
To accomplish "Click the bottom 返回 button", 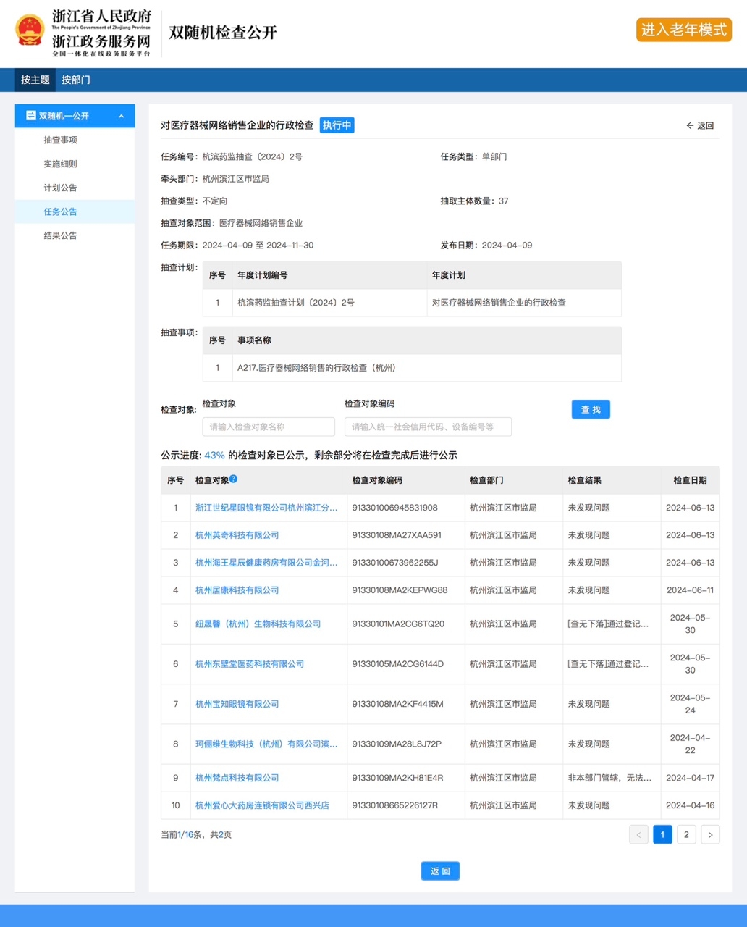I will tap(440, 871).
